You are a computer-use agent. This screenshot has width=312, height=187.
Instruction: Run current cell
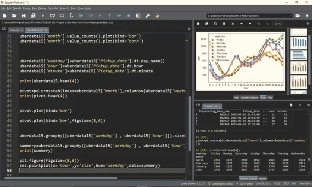coord(52,16)
